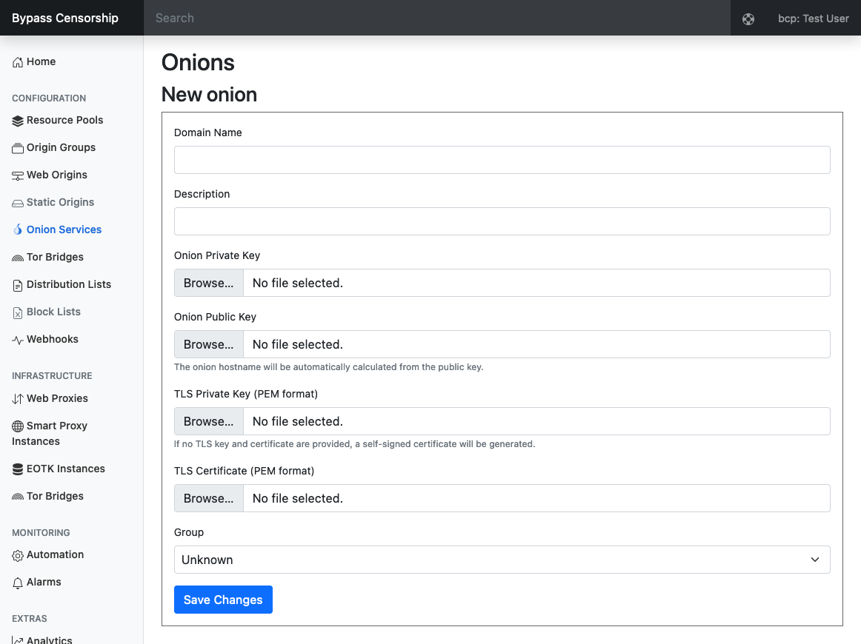Click the help lifebuoy icon in top bar
This screenshot has height=644, width=861.
(748, 19)
